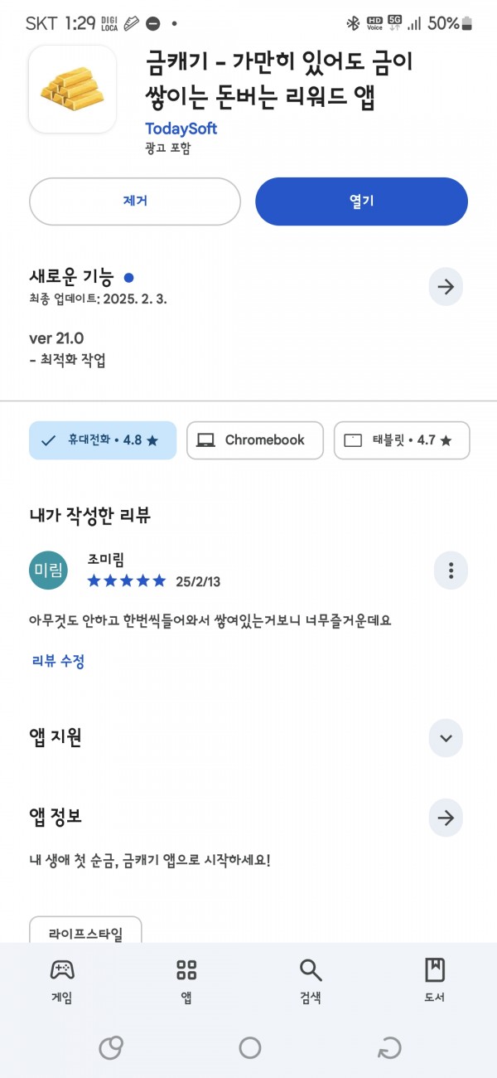This screenshot has width=497, height=1078.
Task: Tap the Android home navigation button
Action: pos(250,1048)
